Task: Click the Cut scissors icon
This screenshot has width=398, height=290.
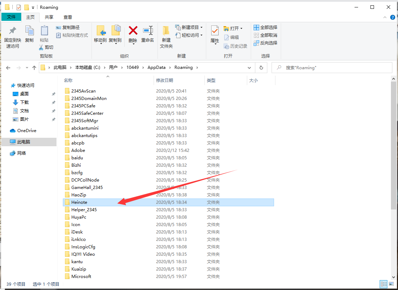Action: click(41, 47)
